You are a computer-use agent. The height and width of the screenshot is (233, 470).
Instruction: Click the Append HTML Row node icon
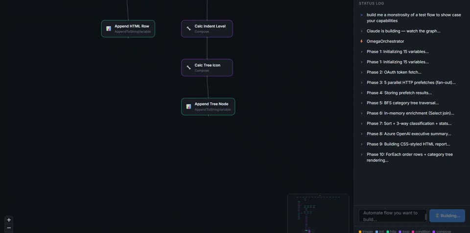click(x=109, y=29)
